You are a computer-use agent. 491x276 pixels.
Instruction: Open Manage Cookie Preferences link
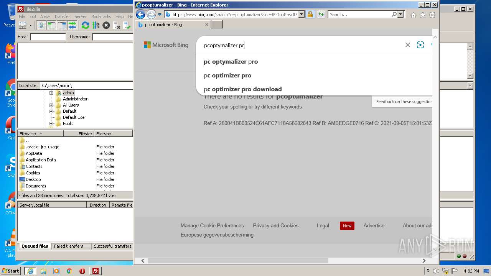[212, 225]
